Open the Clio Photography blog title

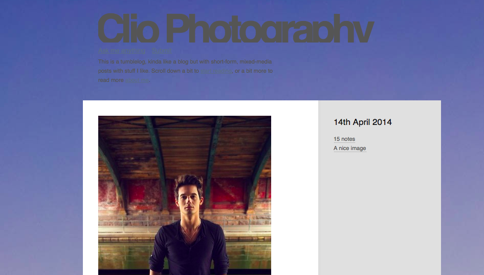236,29
